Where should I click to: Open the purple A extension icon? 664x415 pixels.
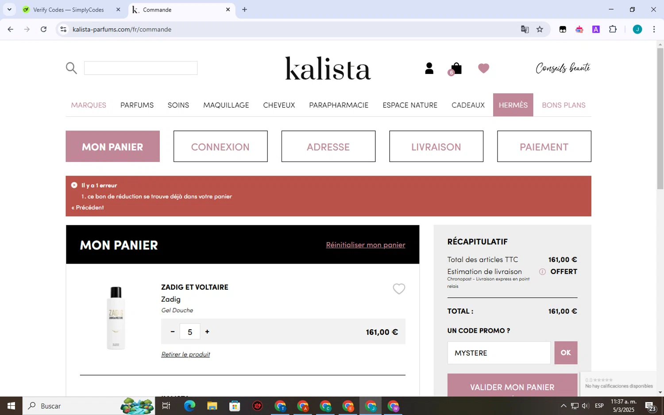point(596,29)
